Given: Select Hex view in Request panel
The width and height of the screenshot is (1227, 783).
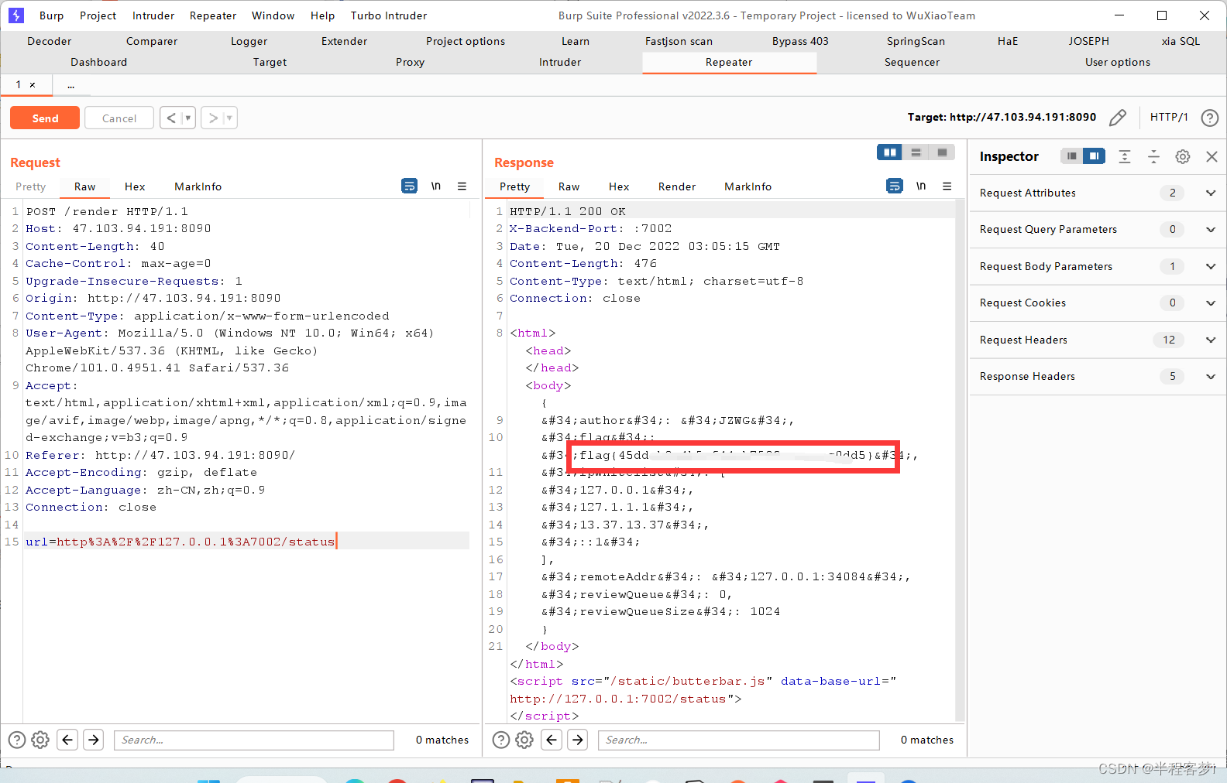Looking at the screenshot, I should 135,186.
